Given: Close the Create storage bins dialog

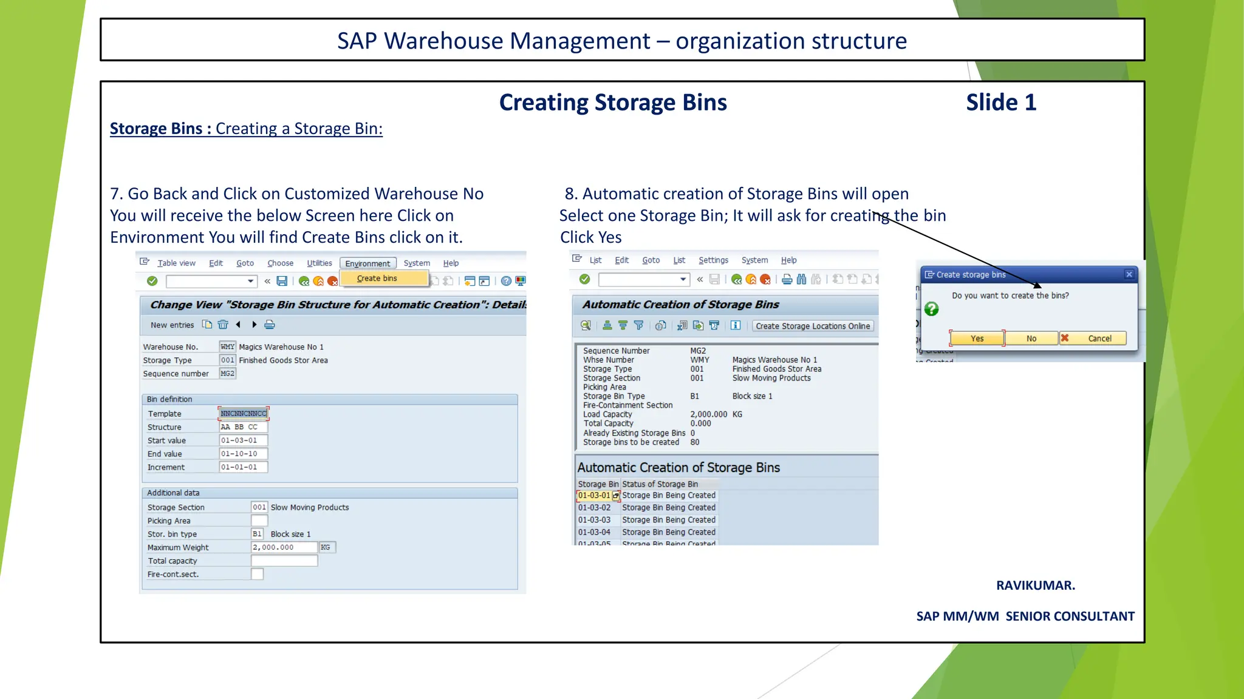Looking at the screenshot, I should 1129,274.
